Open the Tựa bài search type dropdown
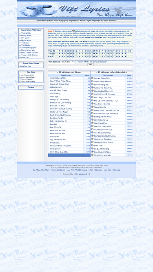 [68, 62]
